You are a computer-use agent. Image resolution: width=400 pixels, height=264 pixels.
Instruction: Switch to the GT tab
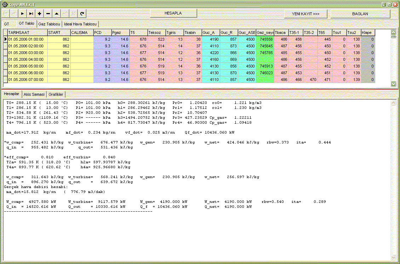point(7,24)
